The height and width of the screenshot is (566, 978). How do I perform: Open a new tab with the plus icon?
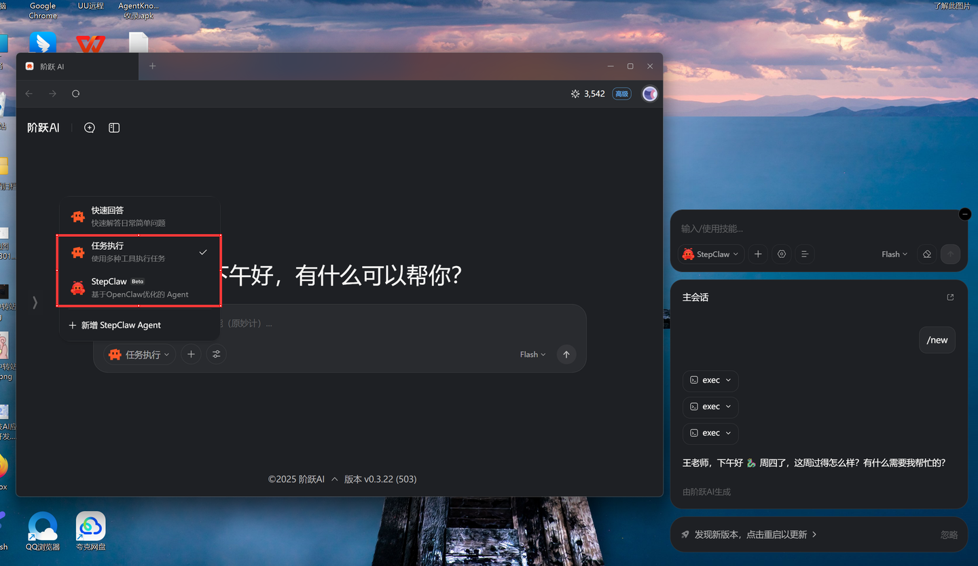point(152,66)
